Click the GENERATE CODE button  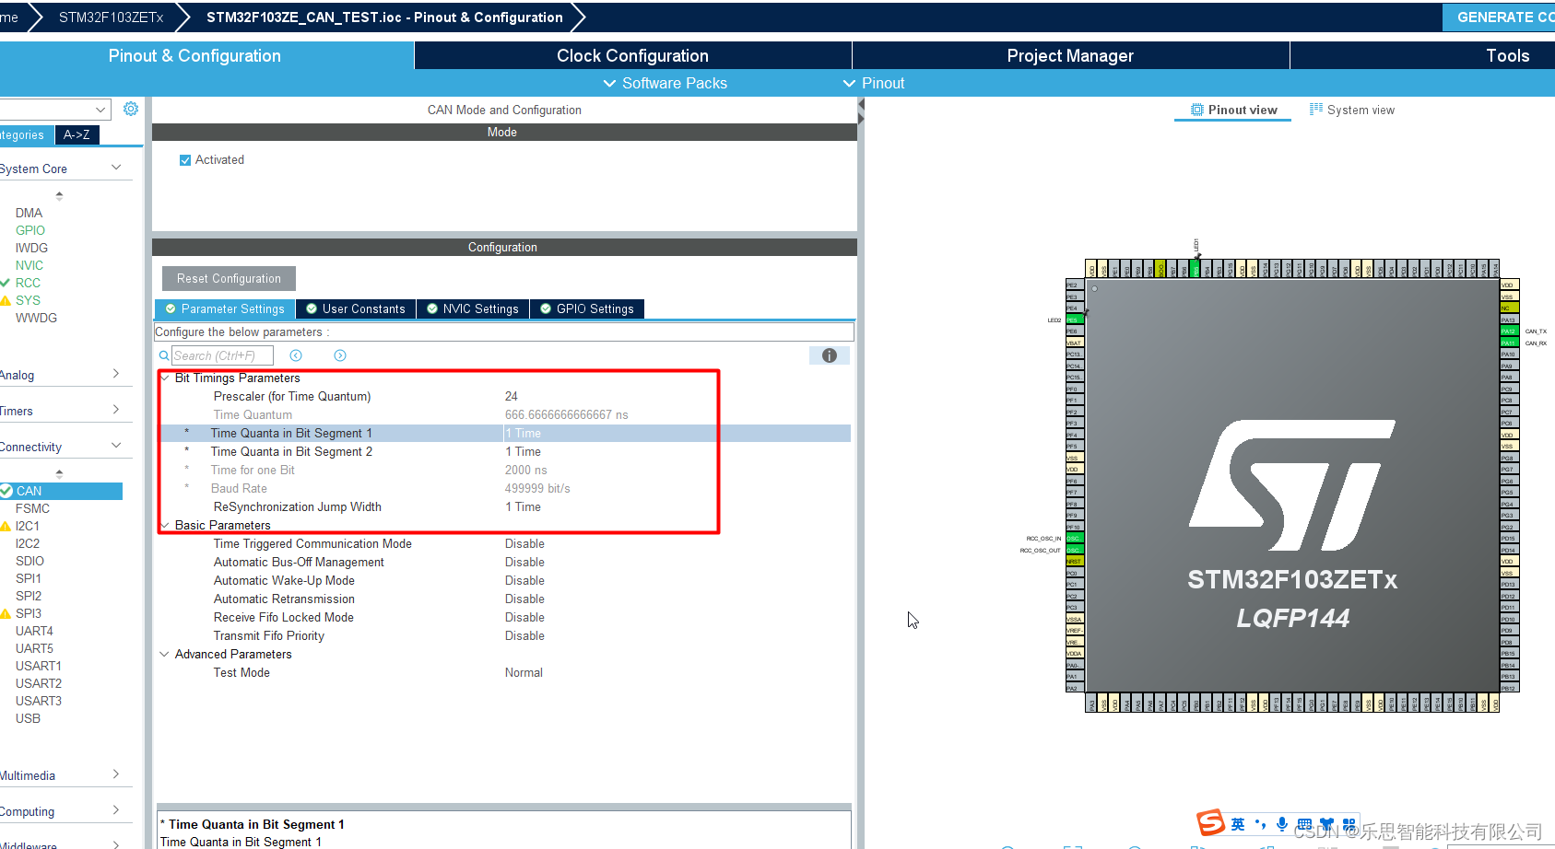1499,17
